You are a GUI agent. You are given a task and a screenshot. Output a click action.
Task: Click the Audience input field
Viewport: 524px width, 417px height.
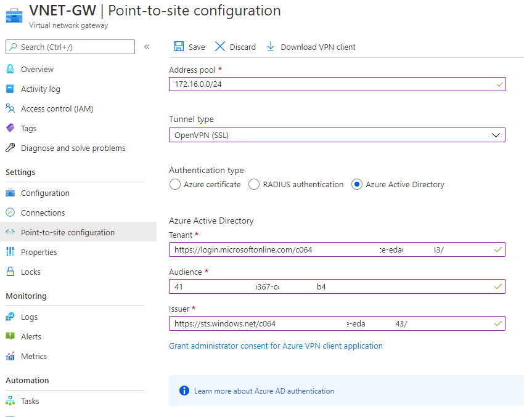tap(337, 286)
